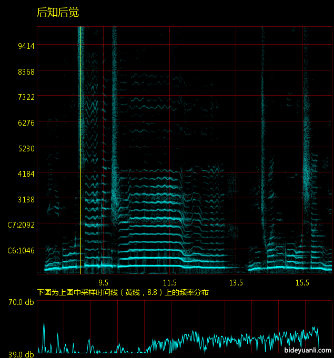Open the bideyuanli.com watermark link

pos(308,350)
